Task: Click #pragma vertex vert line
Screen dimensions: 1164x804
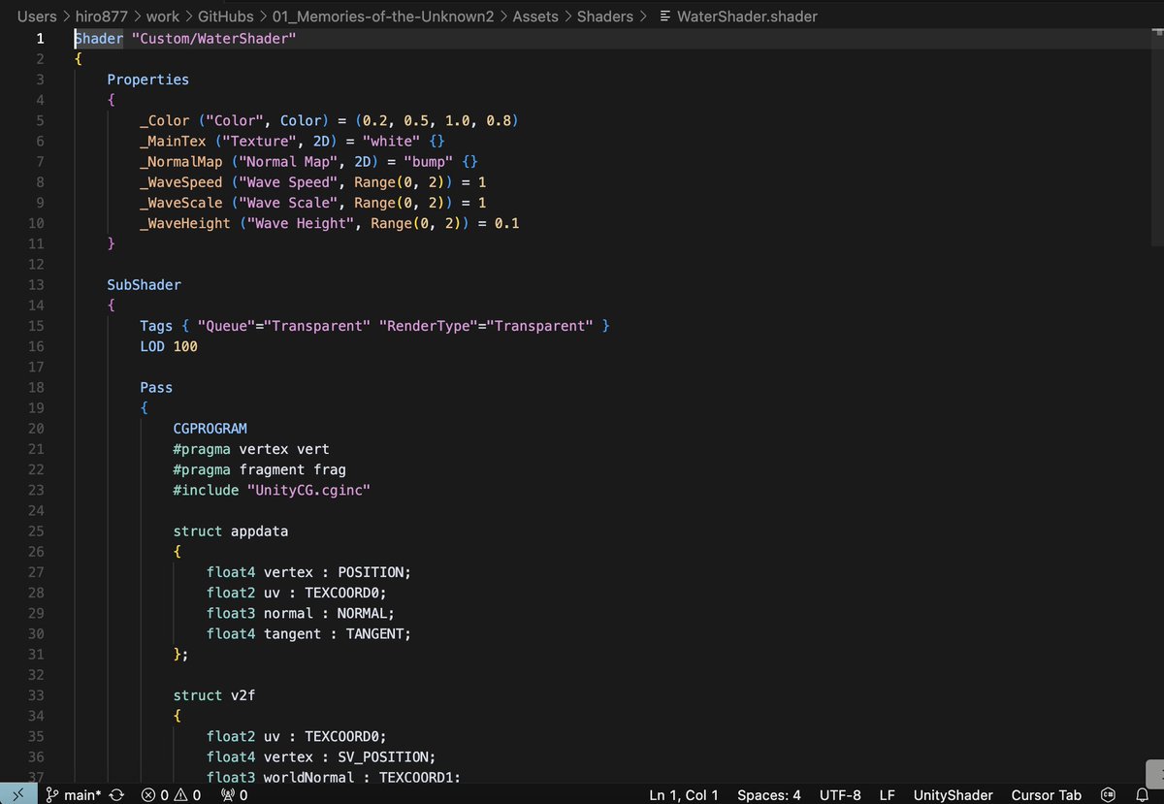Action: coord(251,449)
